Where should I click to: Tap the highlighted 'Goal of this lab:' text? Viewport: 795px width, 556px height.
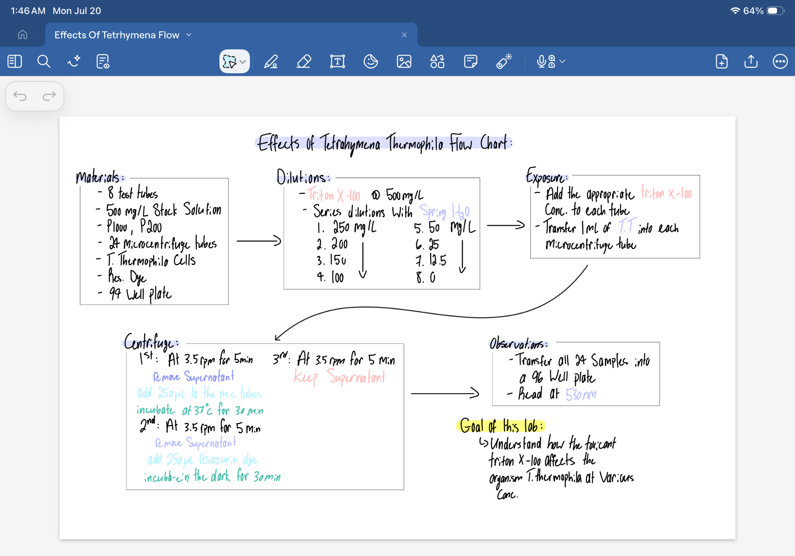coord(501,426)
